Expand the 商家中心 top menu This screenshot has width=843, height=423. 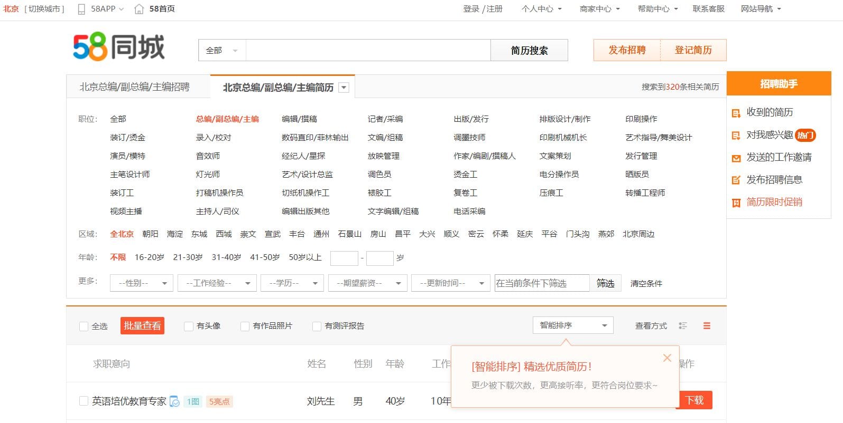pos(600,9)
